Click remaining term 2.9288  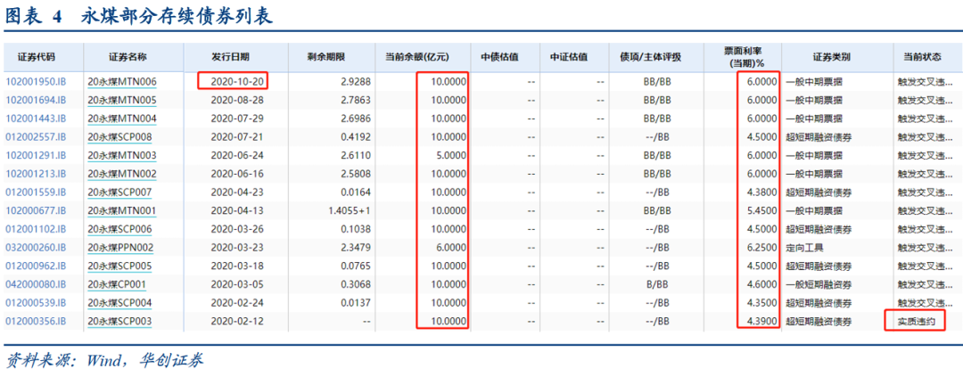(x=357, y=82)
